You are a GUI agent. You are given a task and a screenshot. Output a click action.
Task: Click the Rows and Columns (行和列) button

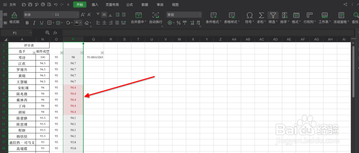310,18
